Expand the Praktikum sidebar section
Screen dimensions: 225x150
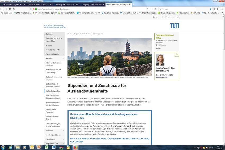coord(63,131)
